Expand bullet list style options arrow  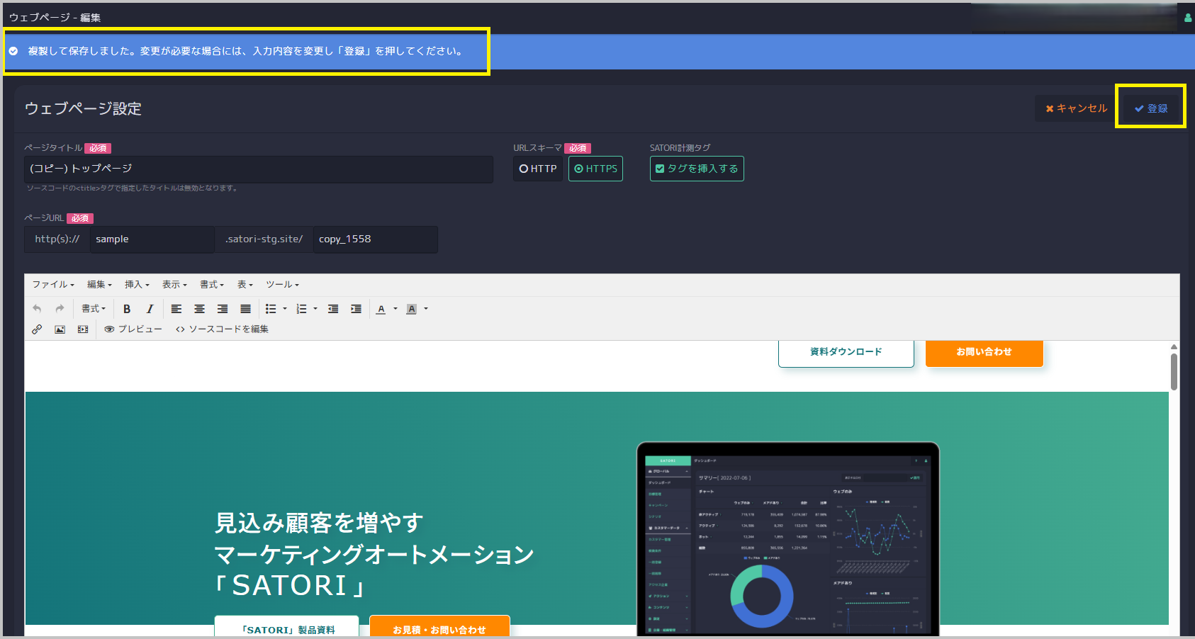[x=285, y=309]
